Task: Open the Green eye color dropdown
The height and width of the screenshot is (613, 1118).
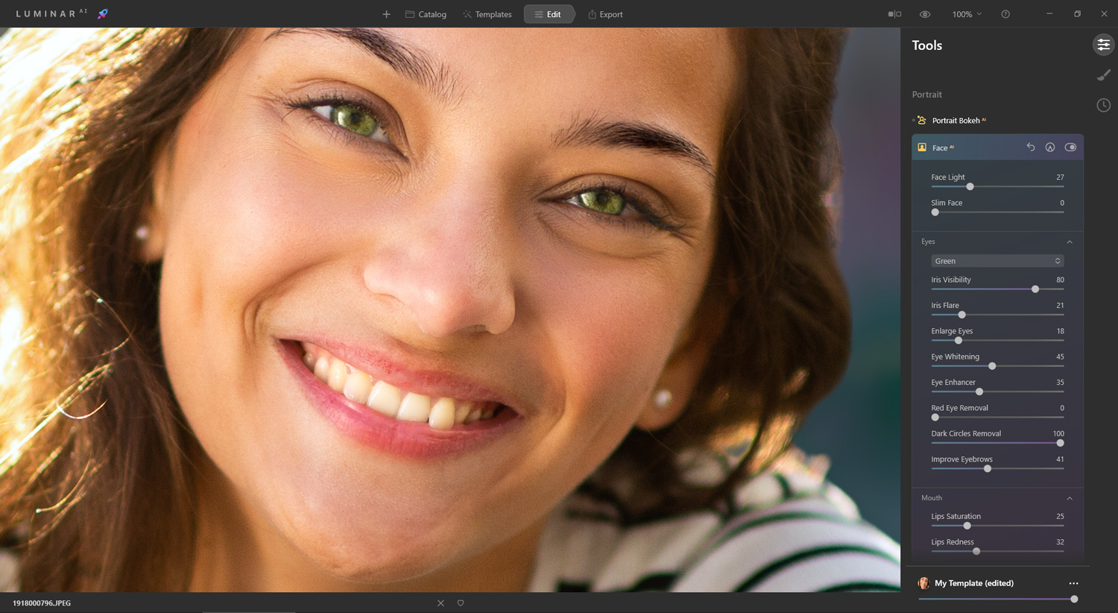Action: point(997,261)
